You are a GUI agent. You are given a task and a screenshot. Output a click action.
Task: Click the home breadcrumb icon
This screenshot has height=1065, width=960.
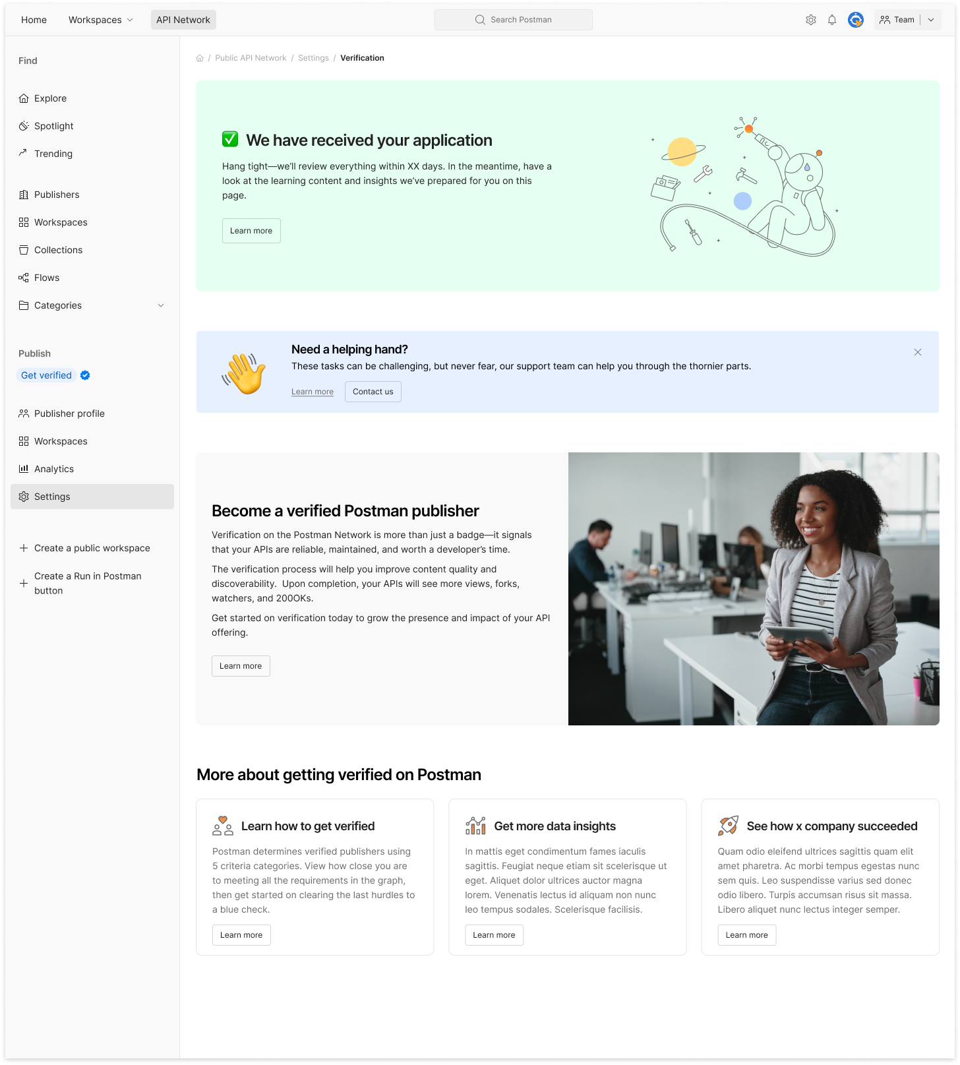[x=200, y=58]
